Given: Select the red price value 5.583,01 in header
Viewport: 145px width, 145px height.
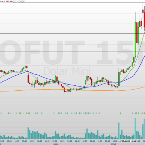Looking at the screenshot, I should 8,1.
